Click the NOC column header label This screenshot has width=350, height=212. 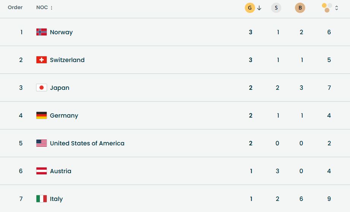coord(42,8)
